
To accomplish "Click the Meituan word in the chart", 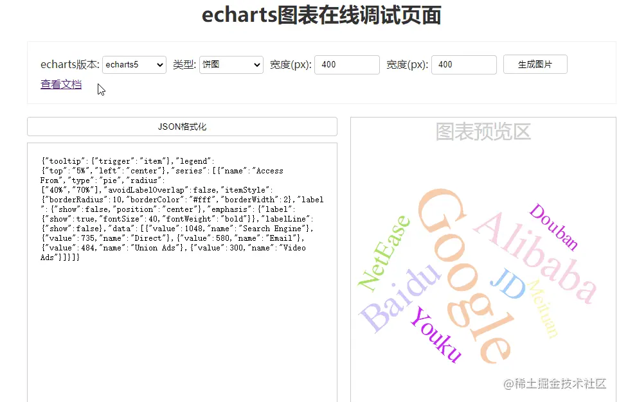I will click(544, 308).
